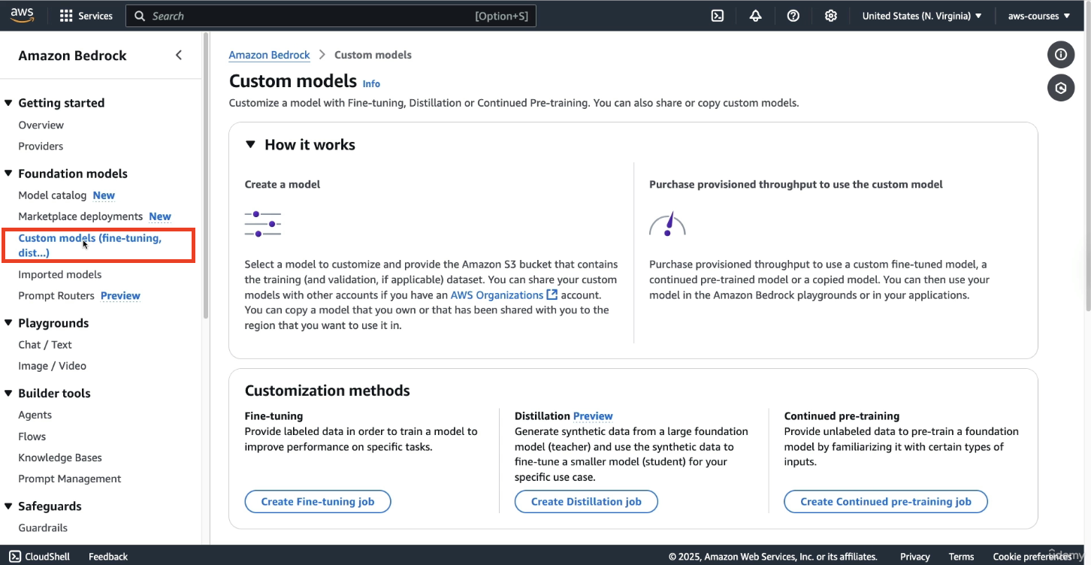Open the Privacy footer link
1091x565 pixels.
[915, 557]
